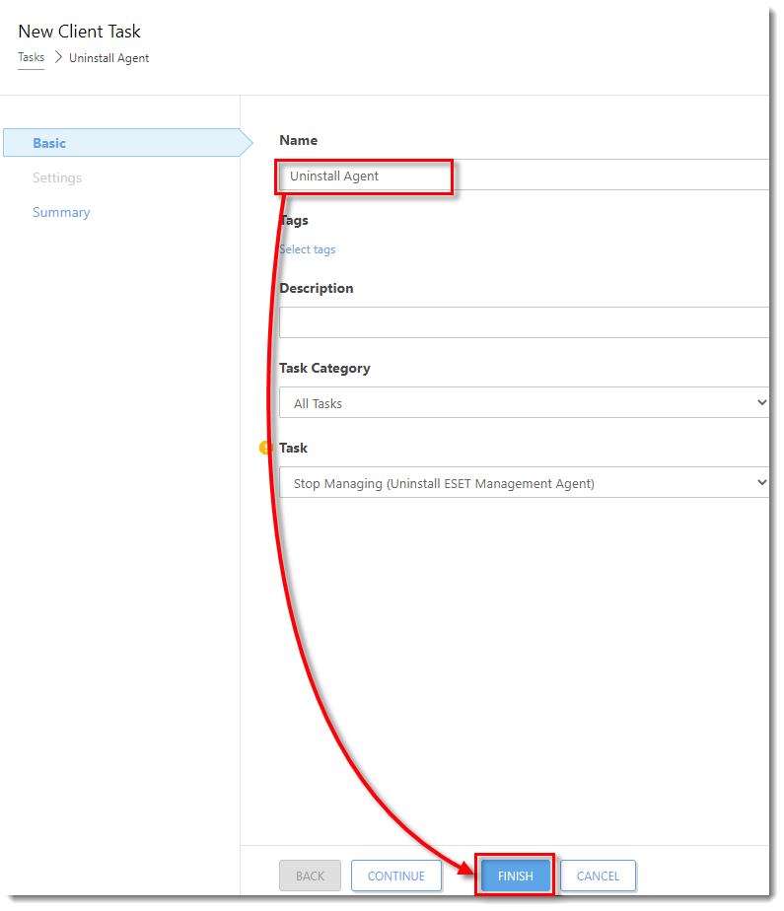Cancel the new client task
The image size is (784, 911).
[598, 876]
